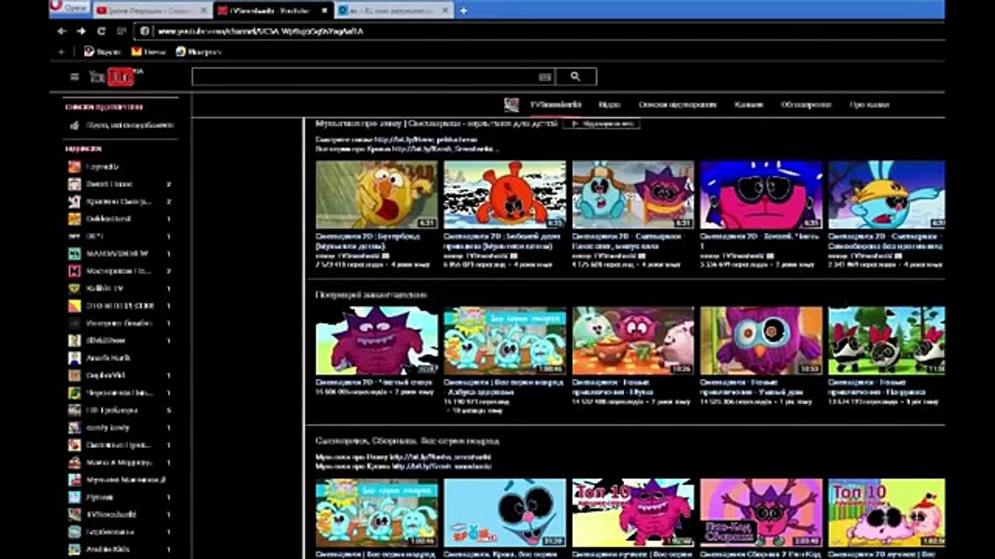Image resolution: width=995 pixels, height=559 pixels.
Task: Click the TVSmeshariki channel avatar icon
Action: click(511, 104)
